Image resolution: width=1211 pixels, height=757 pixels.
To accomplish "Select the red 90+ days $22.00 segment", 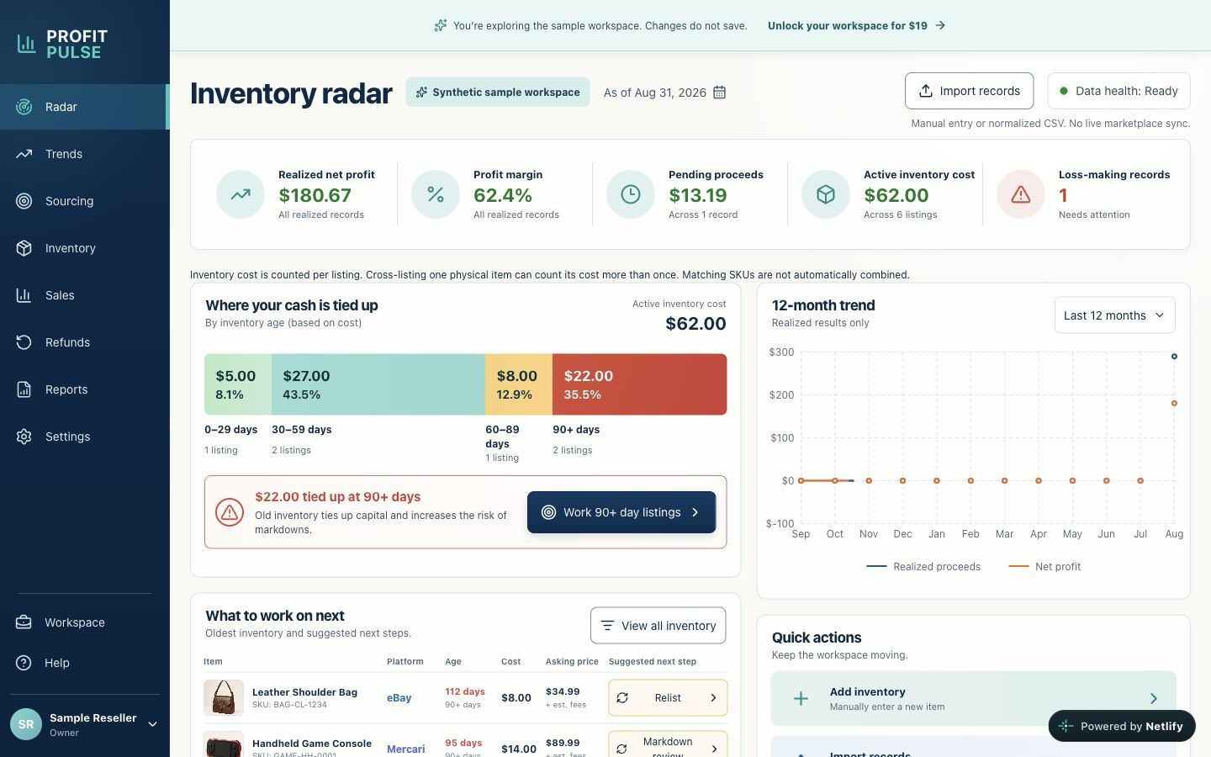I will [640, 384].
